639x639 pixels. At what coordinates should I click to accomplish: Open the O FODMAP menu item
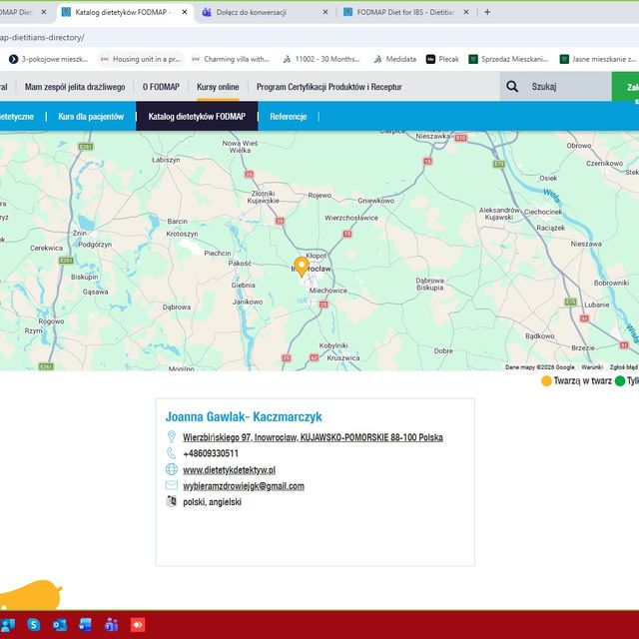(x=161, y=87)
